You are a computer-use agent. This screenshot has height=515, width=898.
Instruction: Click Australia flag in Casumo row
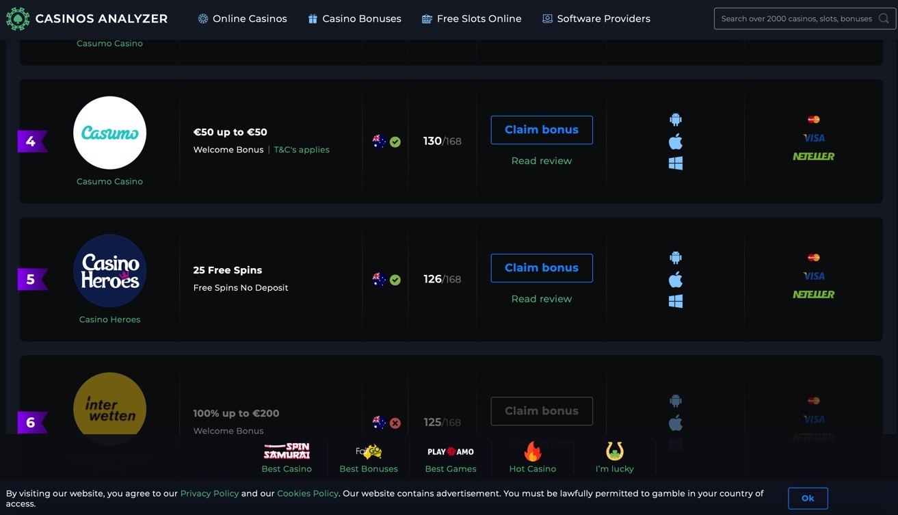(380, 142)
